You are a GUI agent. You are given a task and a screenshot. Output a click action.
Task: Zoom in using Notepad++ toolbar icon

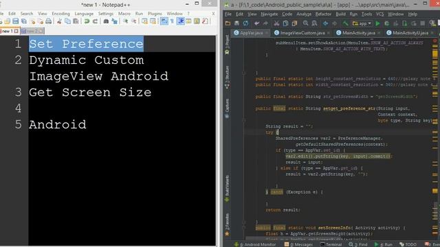pyautogui.click(x=125, y=21)
